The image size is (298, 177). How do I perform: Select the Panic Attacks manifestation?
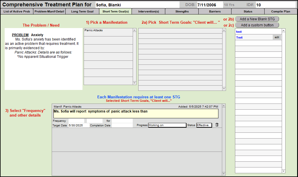click(108, 30)
